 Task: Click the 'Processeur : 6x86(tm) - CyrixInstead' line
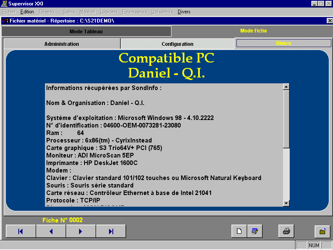(x=99, y=140)
